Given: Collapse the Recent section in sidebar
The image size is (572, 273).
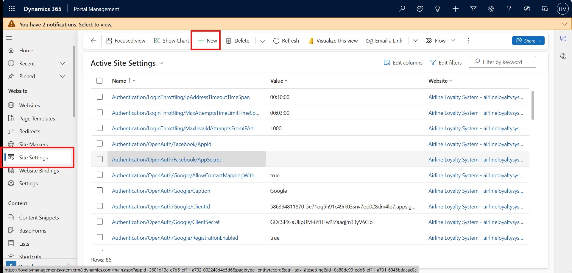Looking at the screenshot, I should coord(63,63).
